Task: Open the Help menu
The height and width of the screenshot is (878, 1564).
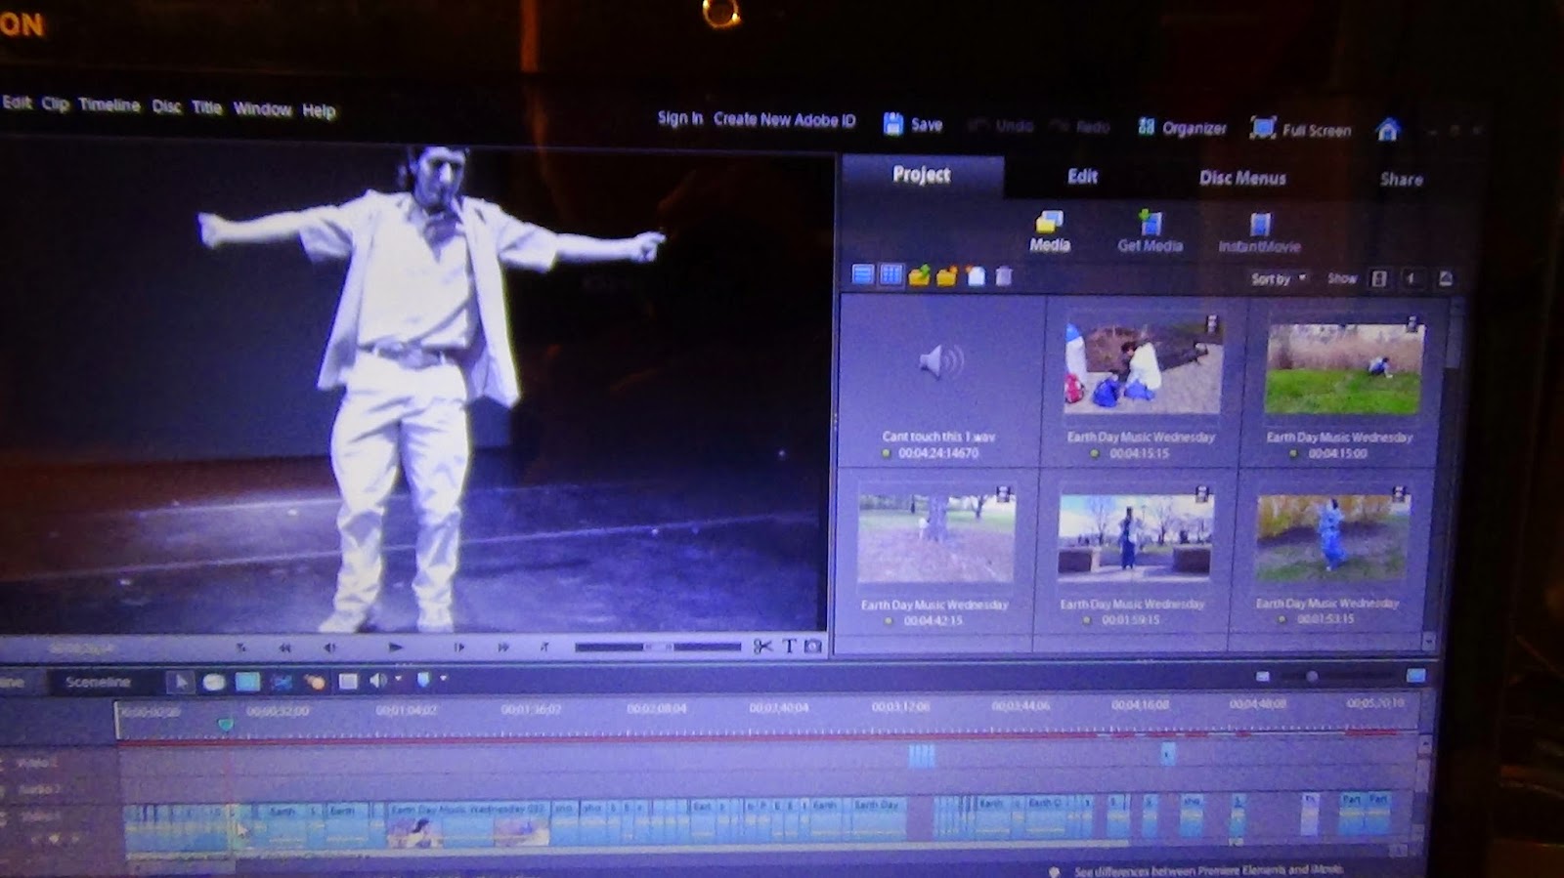Action: tap(319, 110)
